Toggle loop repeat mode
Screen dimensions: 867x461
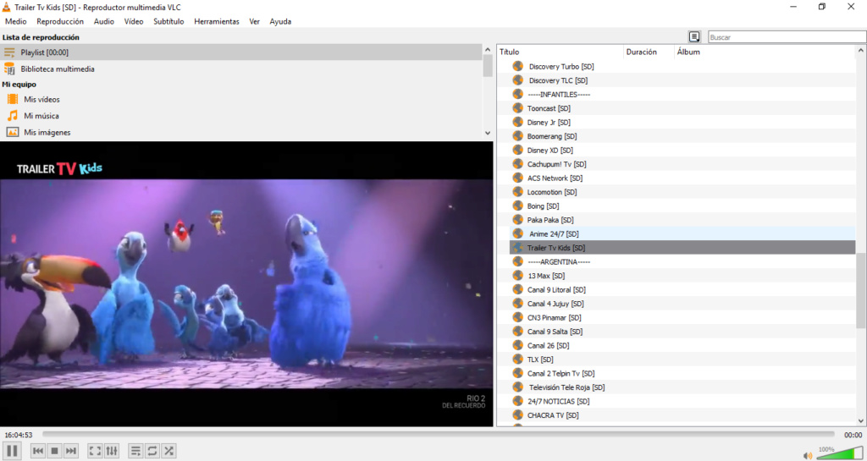coord(152,451)
